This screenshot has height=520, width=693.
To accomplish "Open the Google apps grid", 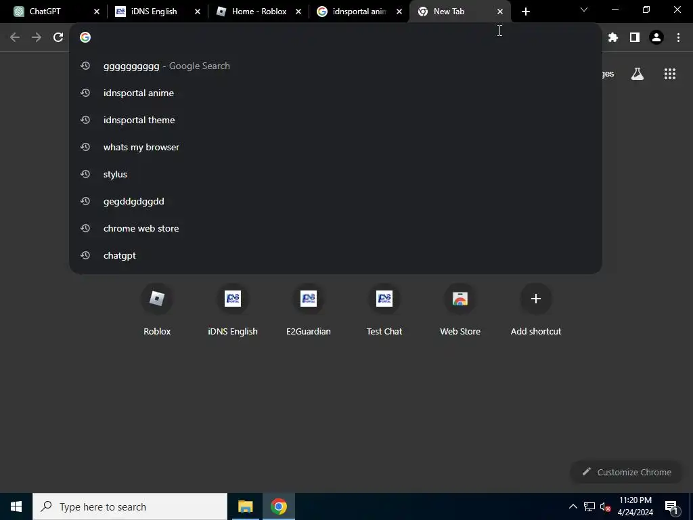I will [x=670, y=74].
